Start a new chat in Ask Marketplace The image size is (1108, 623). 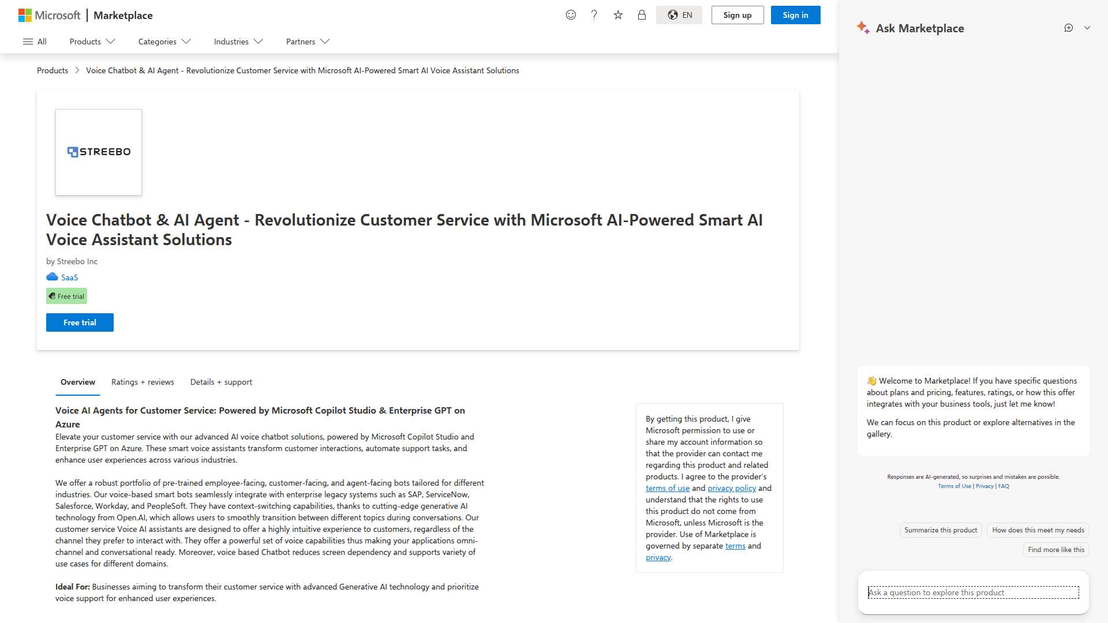click(1069, 28)
